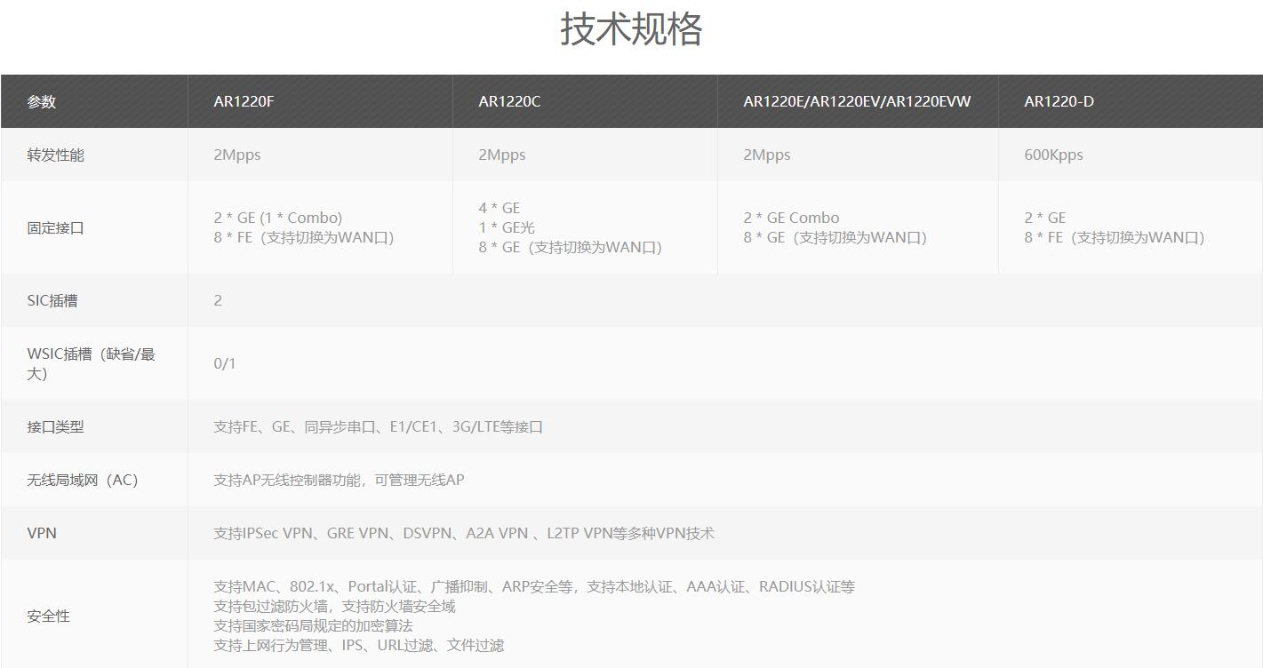
Task: Select AR1220E 8 * GE WAN line
Action: 835,237
